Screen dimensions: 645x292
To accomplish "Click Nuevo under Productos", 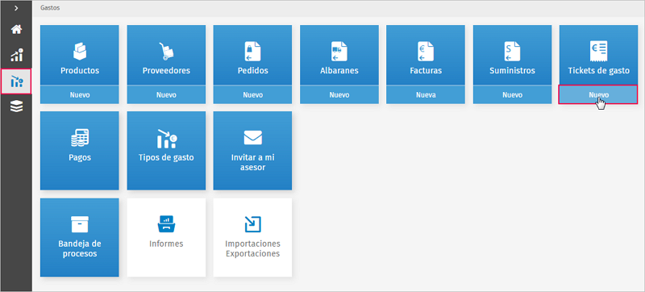I will click(79, 95).
